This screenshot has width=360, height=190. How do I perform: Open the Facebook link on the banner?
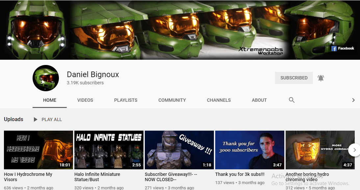click(343, 48)
